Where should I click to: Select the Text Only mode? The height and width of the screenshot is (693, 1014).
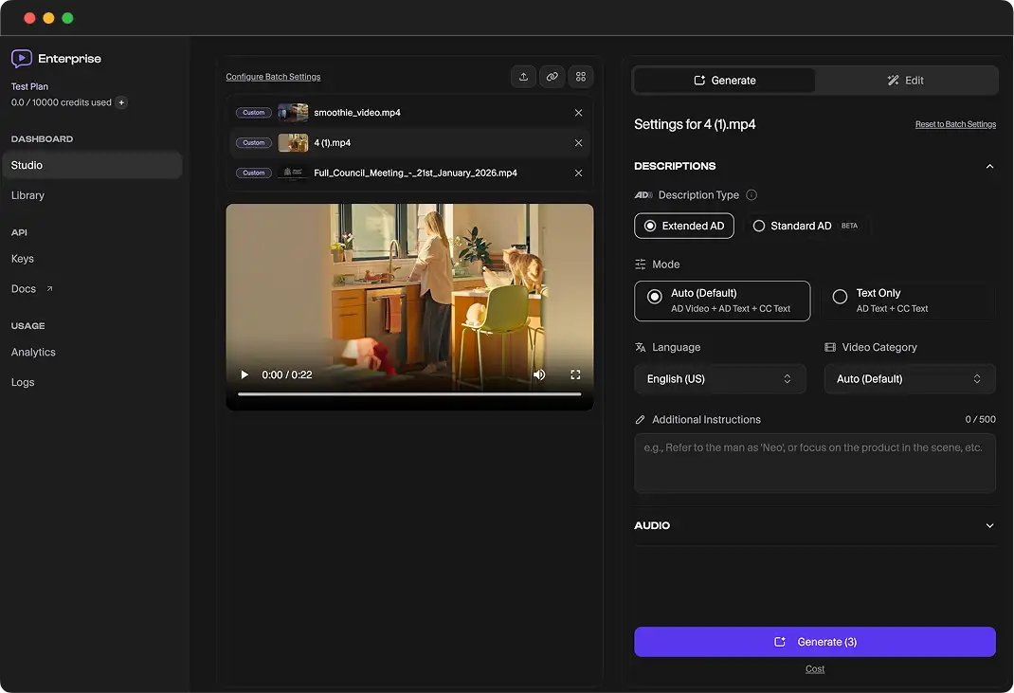(x=840, y=297)
